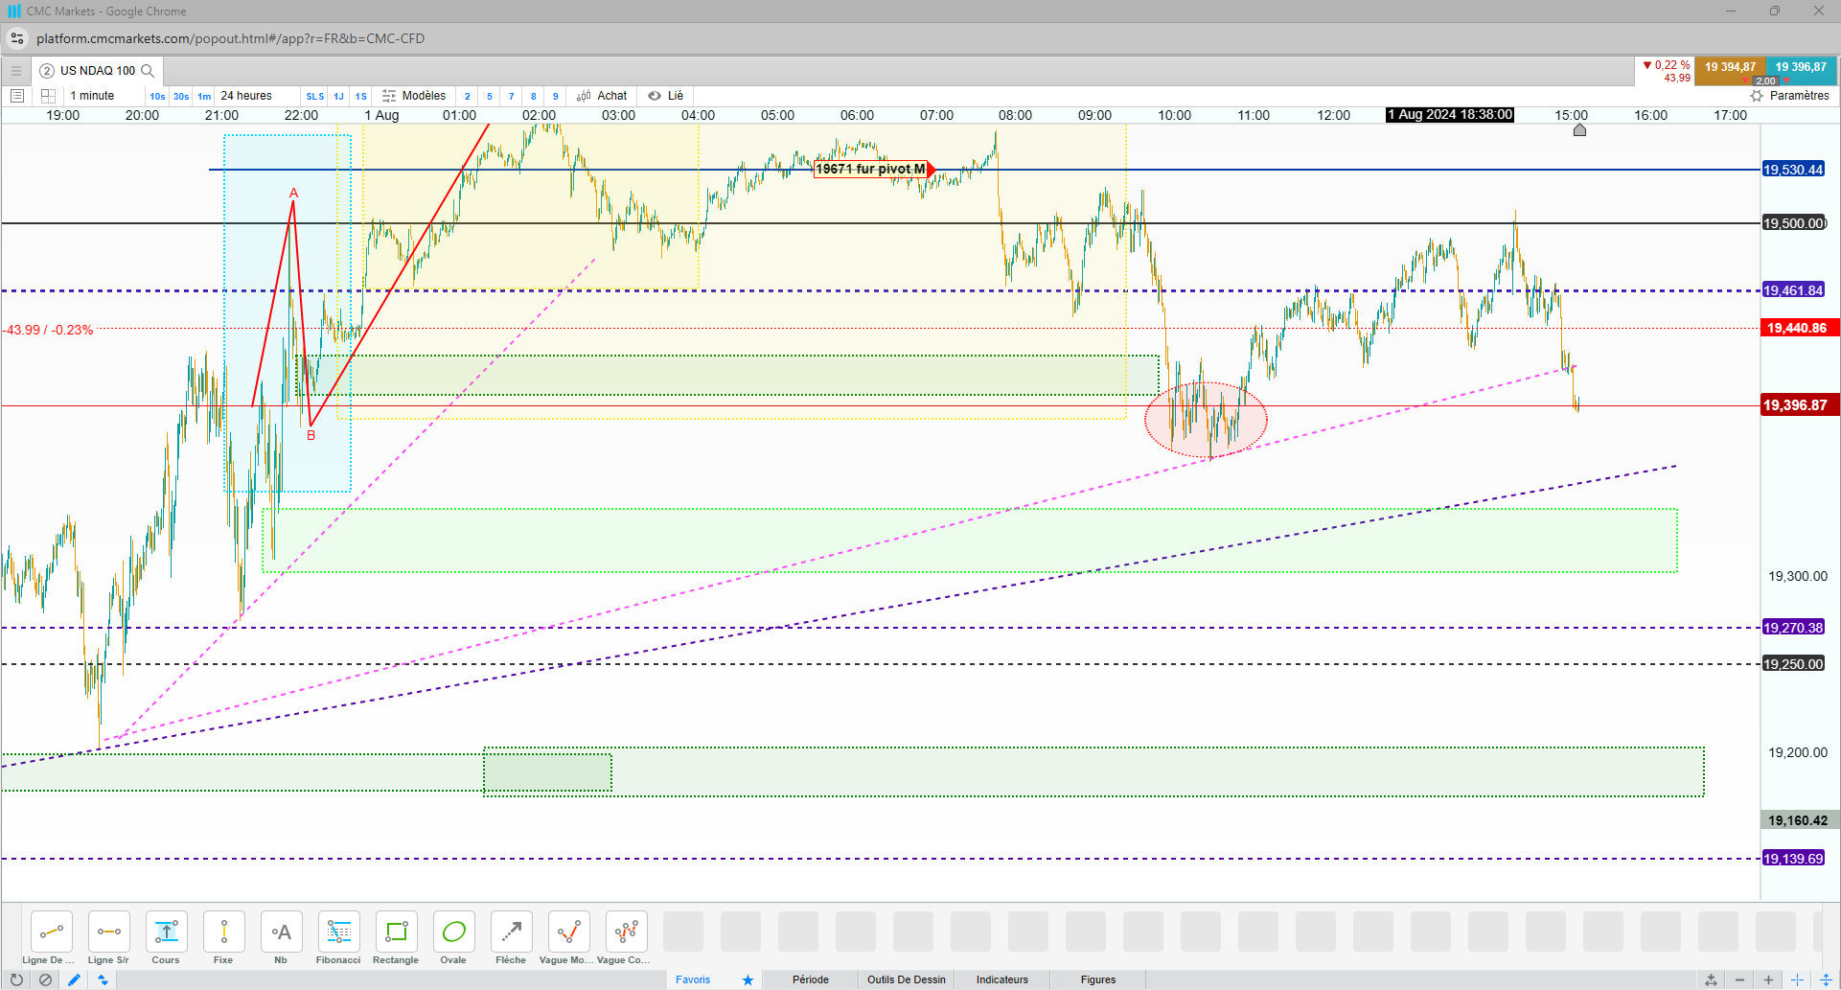This screenshot has width=1841, height=990.
Task: Pick the Ovale shape tool
Action: click(453, 938)
